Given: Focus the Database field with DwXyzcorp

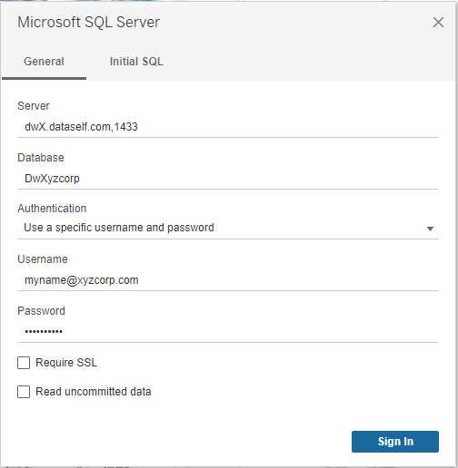Looking at the screenshot, I should click(x=228, y=179).
